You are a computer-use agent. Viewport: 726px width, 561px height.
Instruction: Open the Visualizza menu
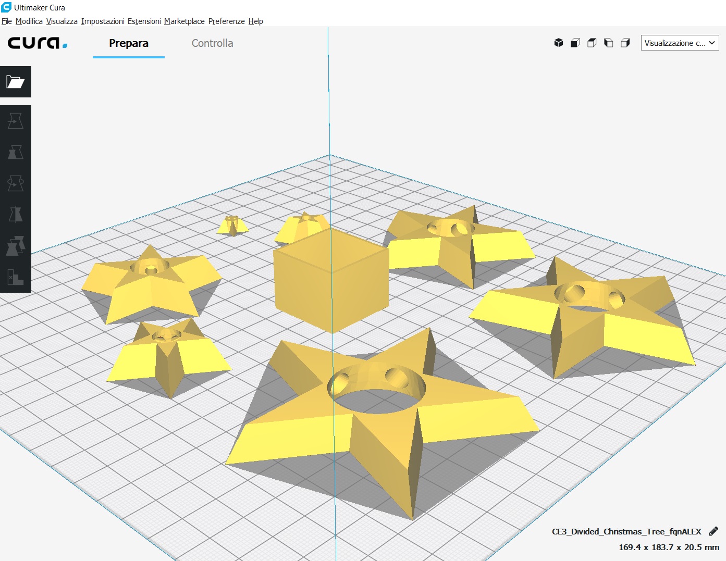tap(62, 21)
